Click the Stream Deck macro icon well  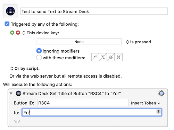10,11
